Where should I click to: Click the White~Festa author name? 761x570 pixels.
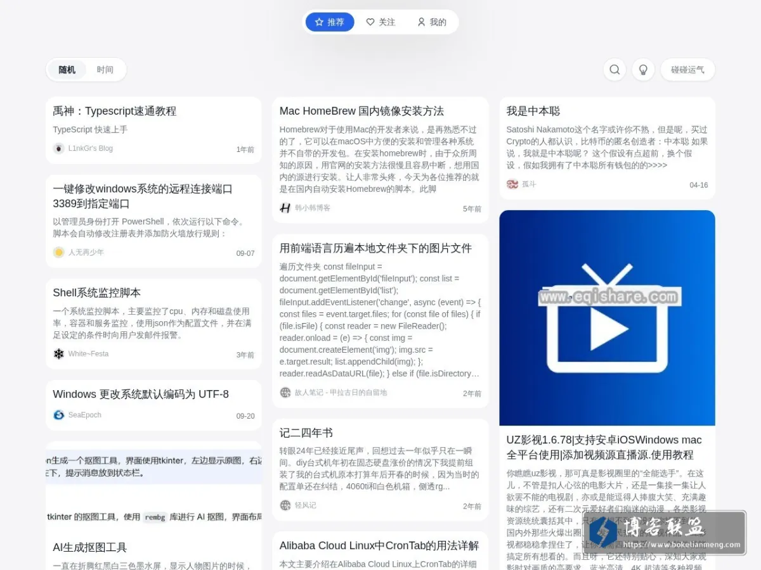(88, 354)
